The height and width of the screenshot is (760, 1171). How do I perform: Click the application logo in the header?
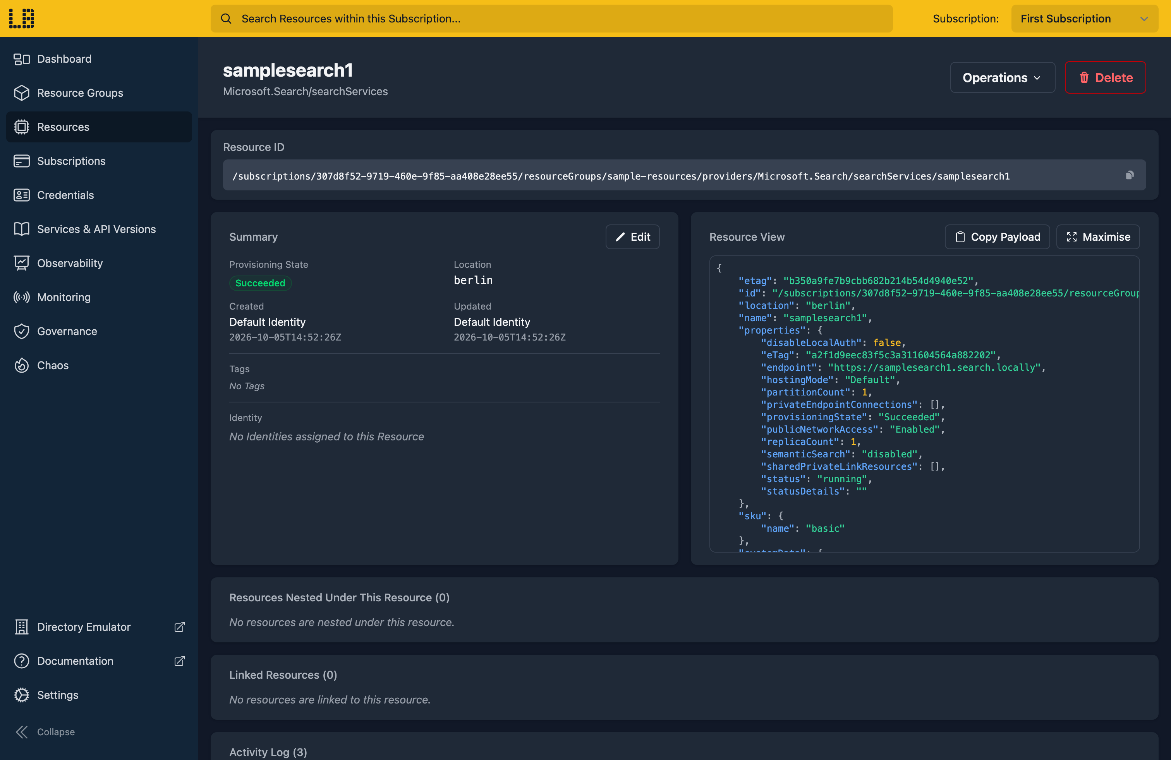22,19
